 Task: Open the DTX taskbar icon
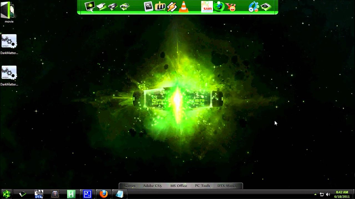point(39,194)
